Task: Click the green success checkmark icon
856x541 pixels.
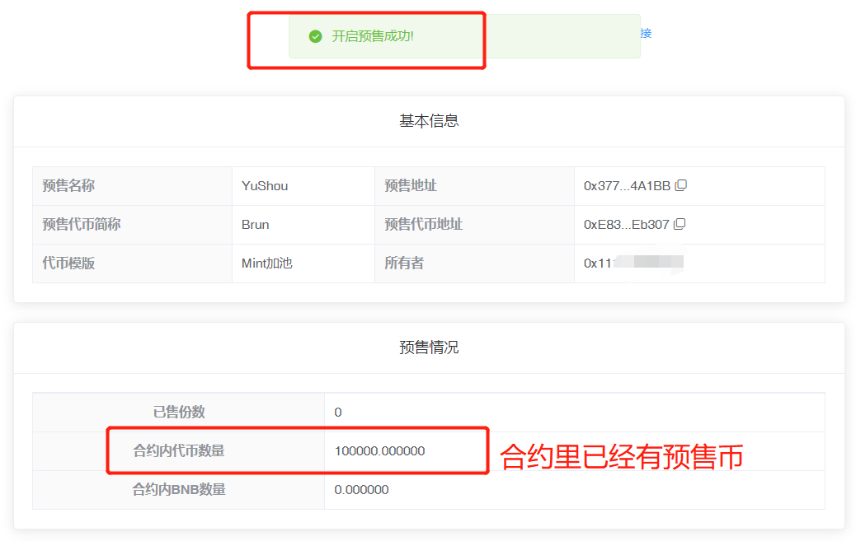Action: (x=315, y=36)
